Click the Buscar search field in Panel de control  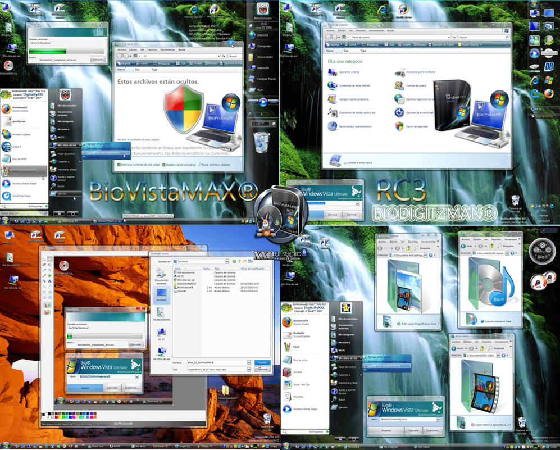click(x=481, y=37)
